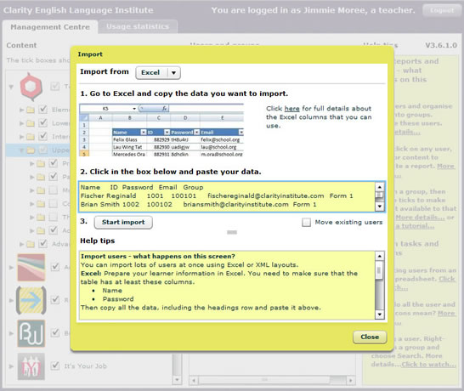Toggle checkbox beside the yellow arrow course
The width and height of the screenshot is (464, 391).
click(x=55, y=300)
